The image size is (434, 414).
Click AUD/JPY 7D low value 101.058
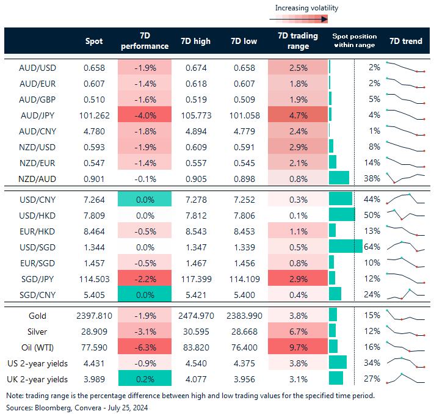click(244, 115)
